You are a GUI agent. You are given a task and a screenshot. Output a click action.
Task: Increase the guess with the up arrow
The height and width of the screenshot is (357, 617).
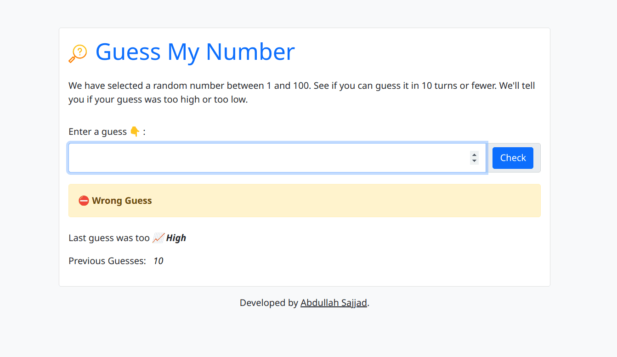(474, 155)
